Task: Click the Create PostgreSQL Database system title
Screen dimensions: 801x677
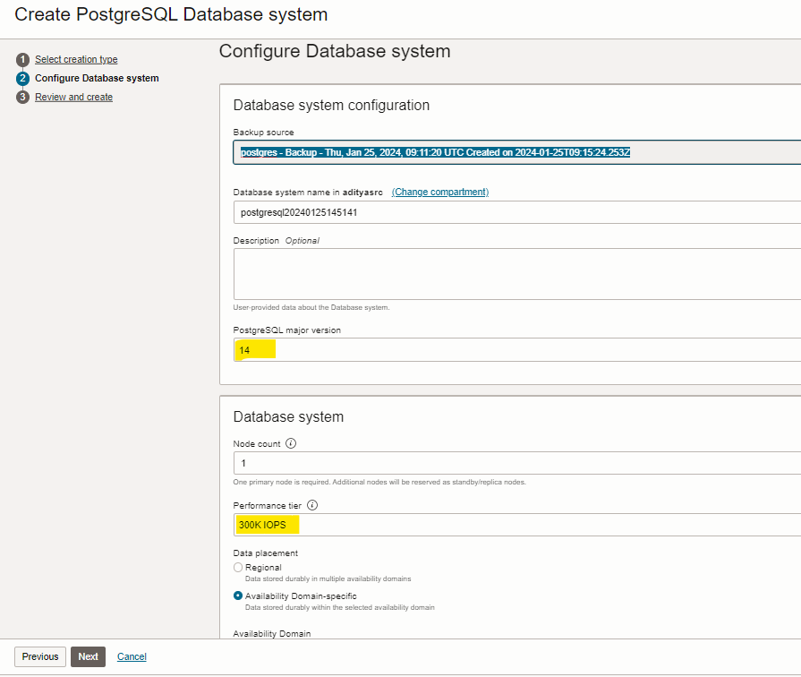Action: coord(171,14)
